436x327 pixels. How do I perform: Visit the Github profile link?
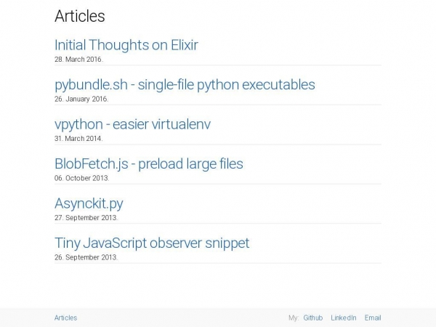coord(312,318)
